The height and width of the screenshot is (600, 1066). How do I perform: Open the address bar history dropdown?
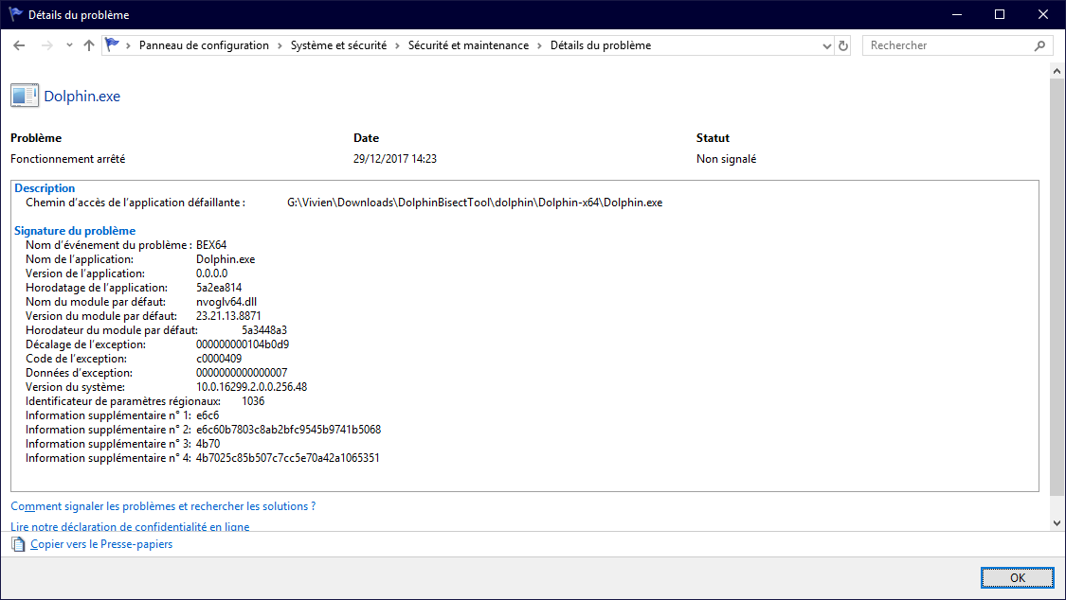pyautogui.click(x=826, y=46)
